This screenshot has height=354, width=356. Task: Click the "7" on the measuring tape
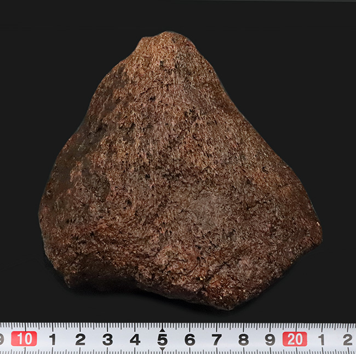[217, 339]
